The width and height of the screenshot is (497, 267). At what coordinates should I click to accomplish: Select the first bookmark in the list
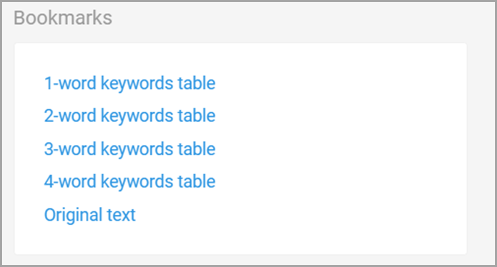(x=129, y=83)
